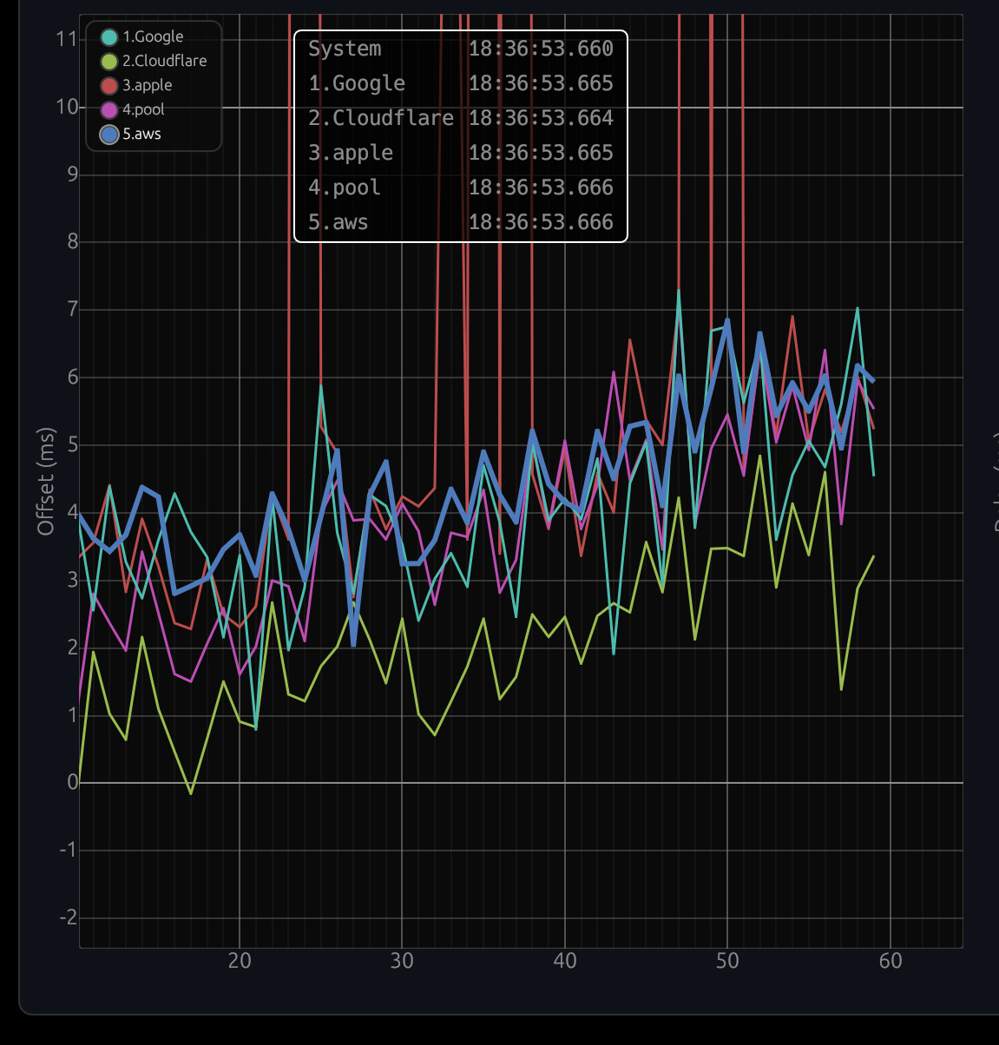The height and width of the screenshot is (1045, 999).
Task: Hide the 4.pool series via legend label
Action: coord(143,110)
